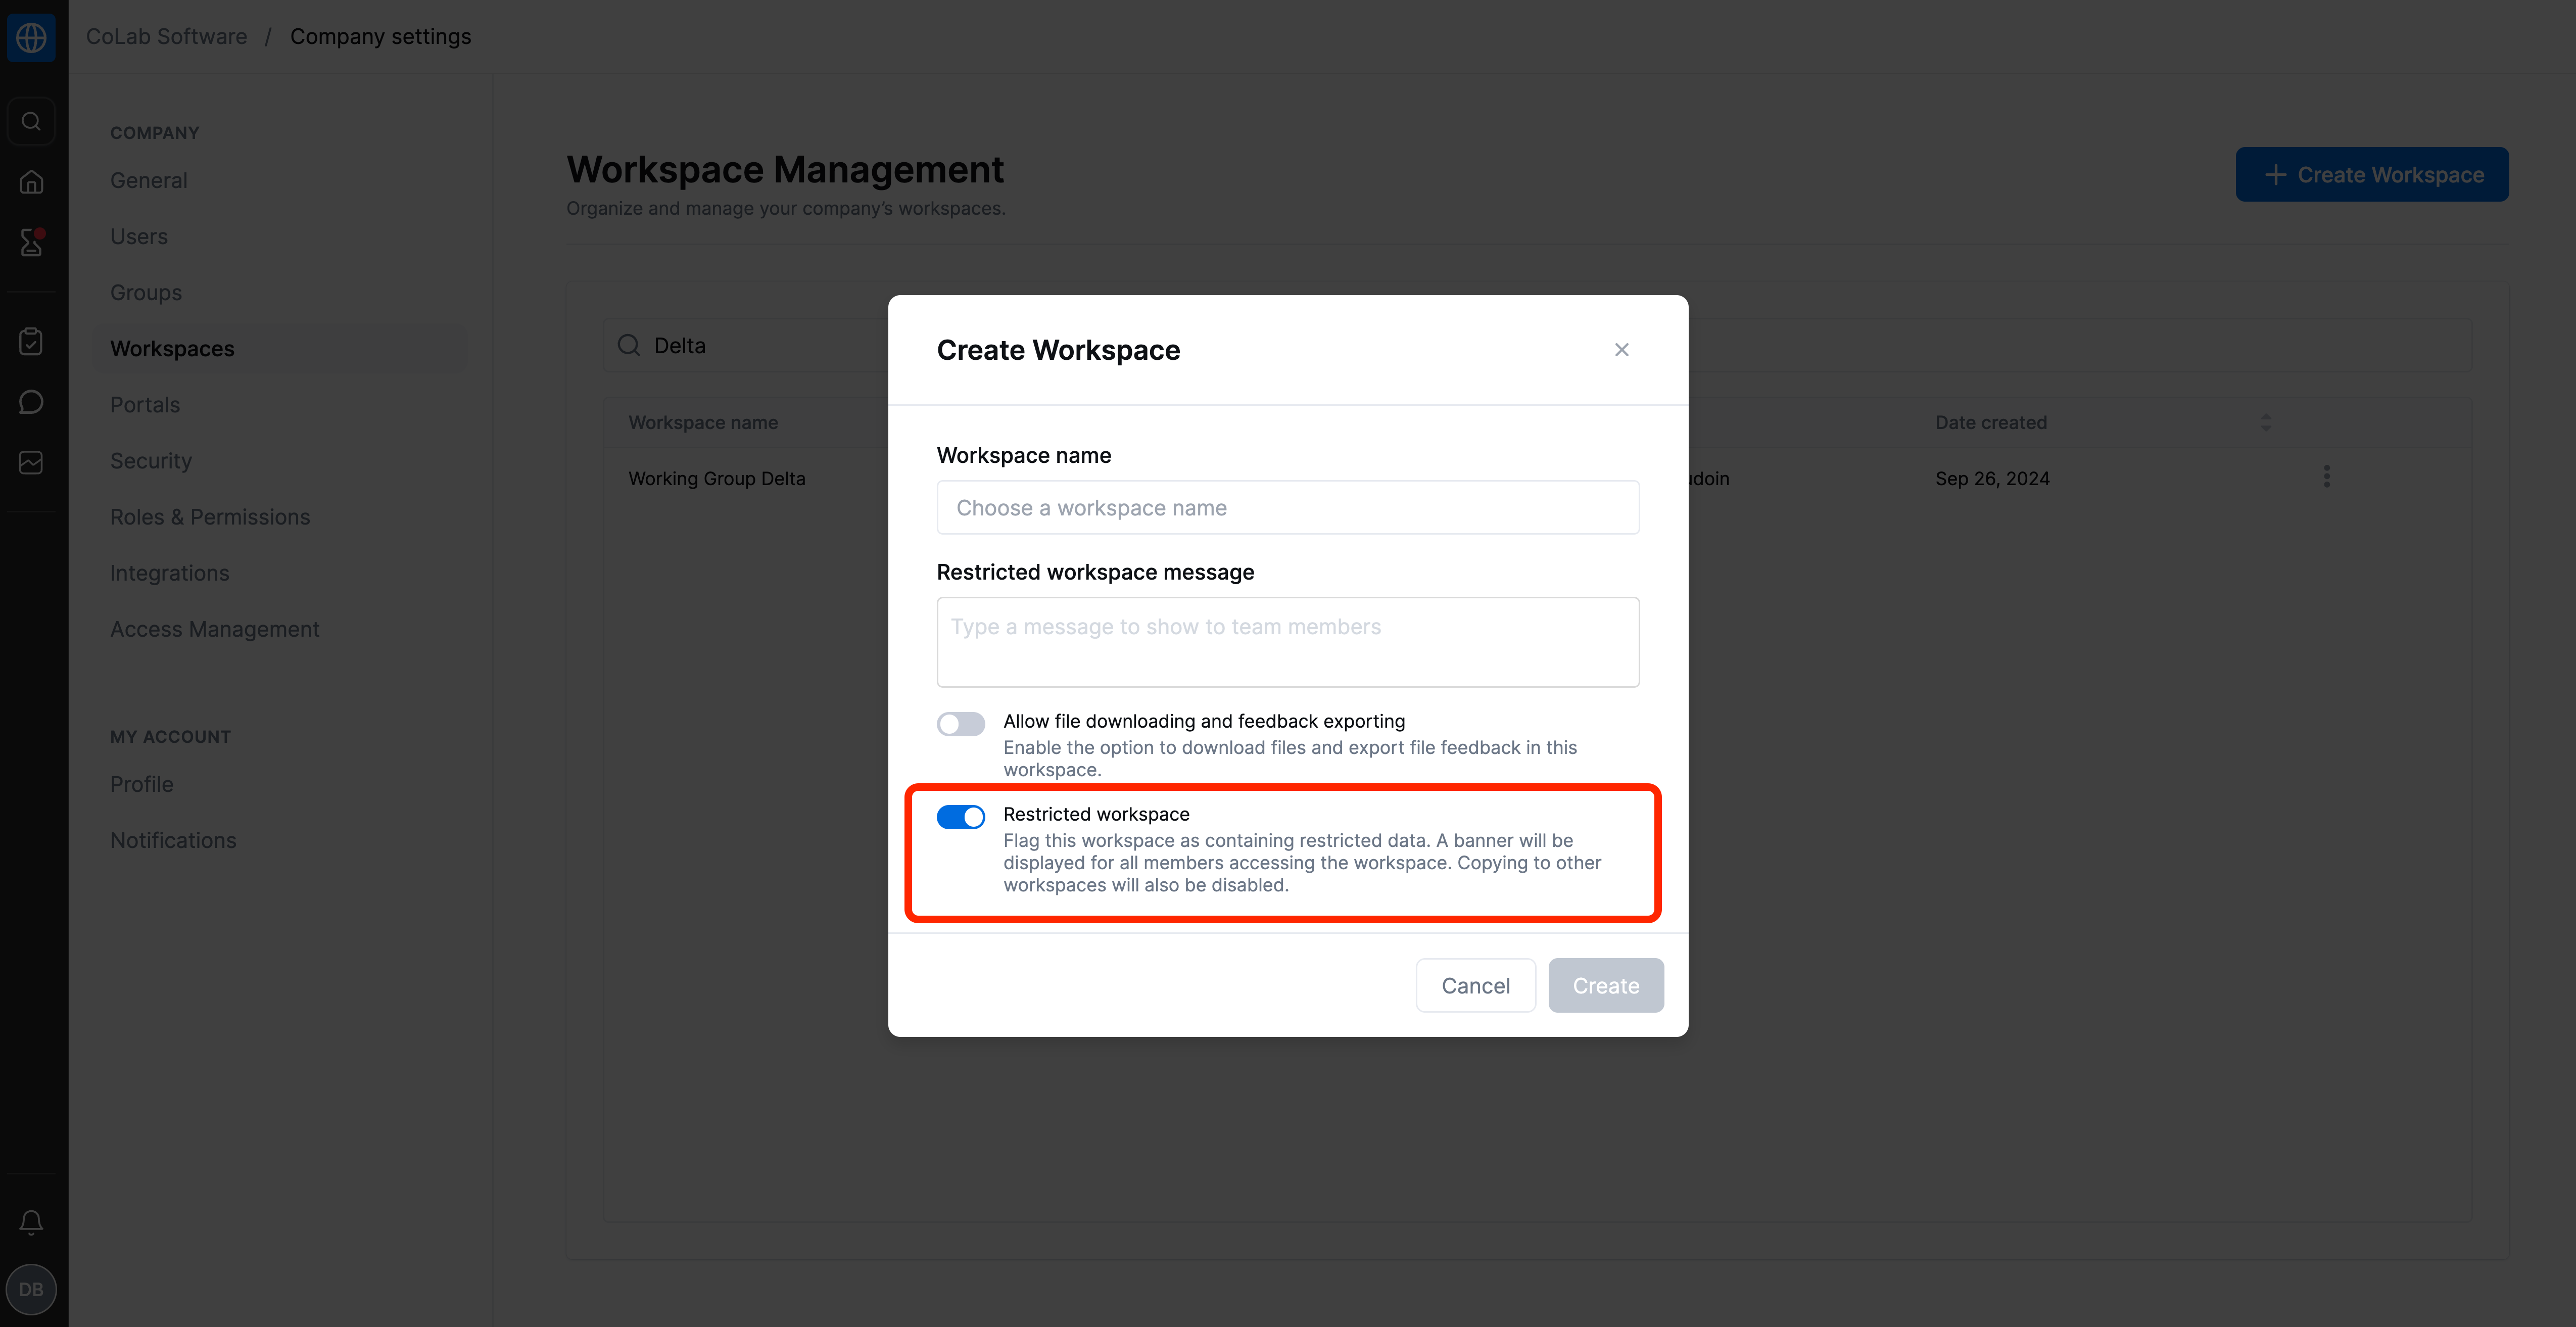This screenshot has height=1327, width=2576.
Task: Open the clipboard checklist icon in sidebar
Action: pos(31,342)
